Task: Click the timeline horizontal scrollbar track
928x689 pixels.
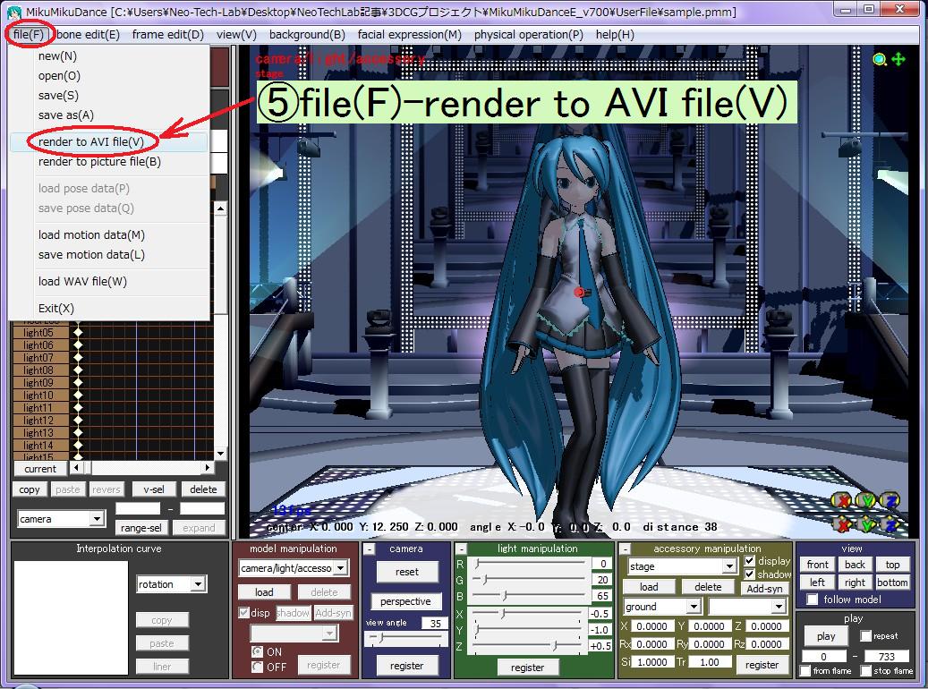Action: 146,468
